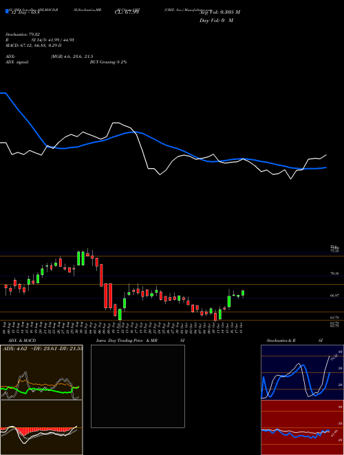Image resolution: width=344 pixels, height=455 pixels.
Task: Select the '12 Day = 63.8' legend text
Action: pyautogui.click(x=25, y=13)
